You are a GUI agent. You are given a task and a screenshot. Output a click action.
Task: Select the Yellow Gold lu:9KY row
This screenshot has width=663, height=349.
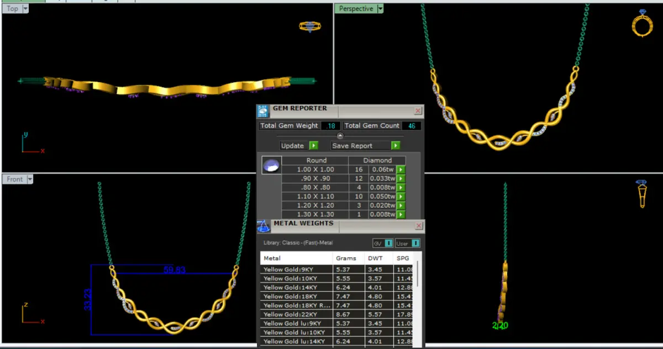pyautogui.click(x=337, y=323)
